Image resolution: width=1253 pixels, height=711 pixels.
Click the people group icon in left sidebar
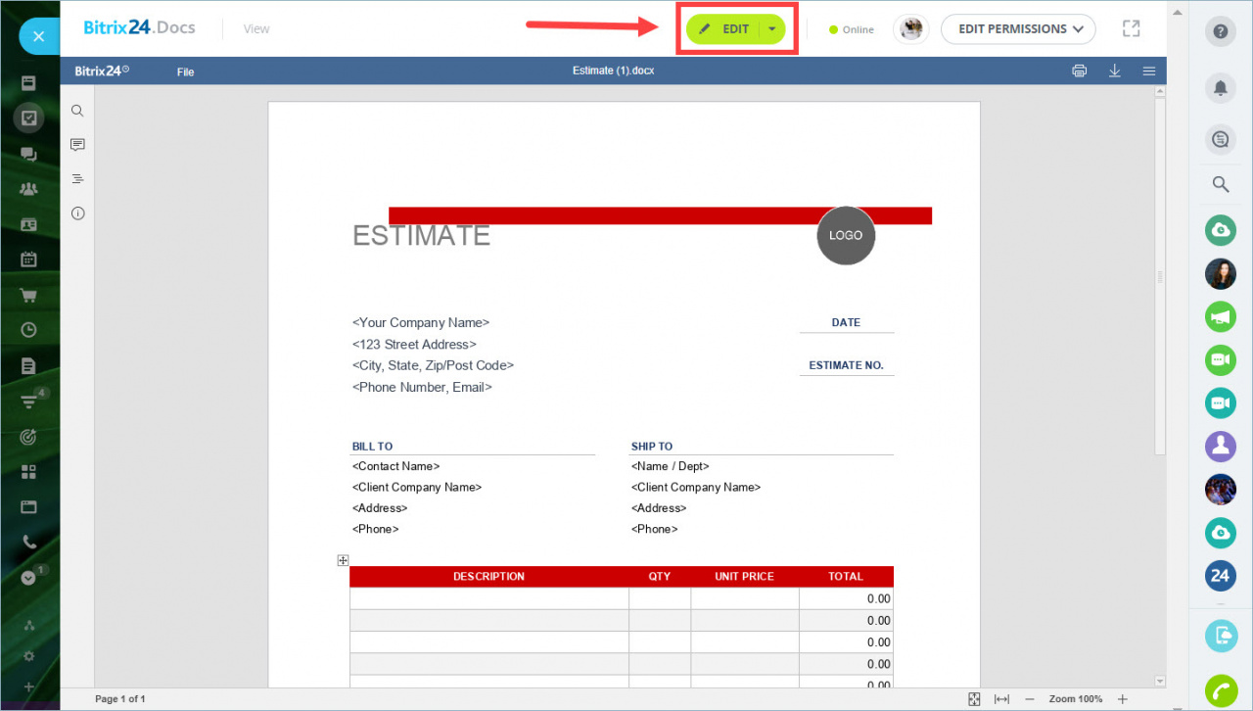[x=28, y=189]
